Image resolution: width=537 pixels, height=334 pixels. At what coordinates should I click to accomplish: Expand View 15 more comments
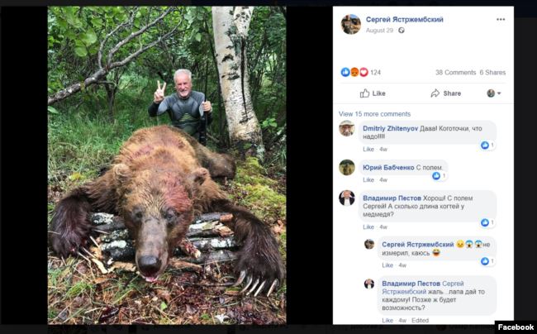(x=374, y=114)
